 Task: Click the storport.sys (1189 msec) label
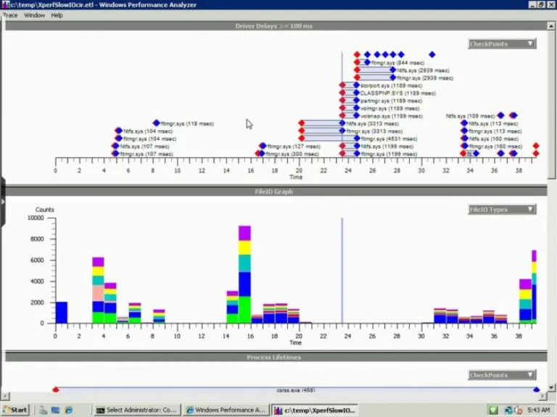pos(391,85)
